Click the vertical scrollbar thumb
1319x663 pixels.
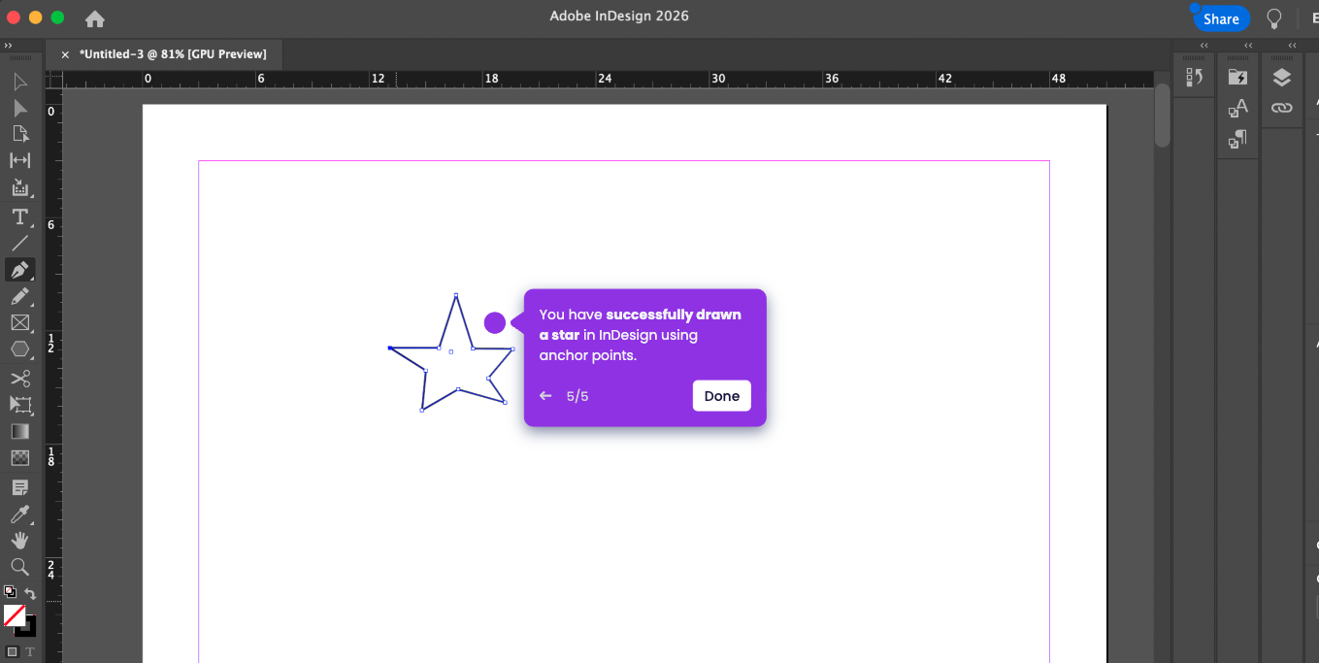pyautogui.click(x=1163, y=116)
